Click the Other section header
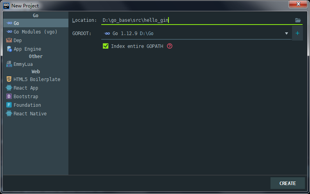Image resolution: width=310 pixels, height=194 pixels. pos(36,56)
